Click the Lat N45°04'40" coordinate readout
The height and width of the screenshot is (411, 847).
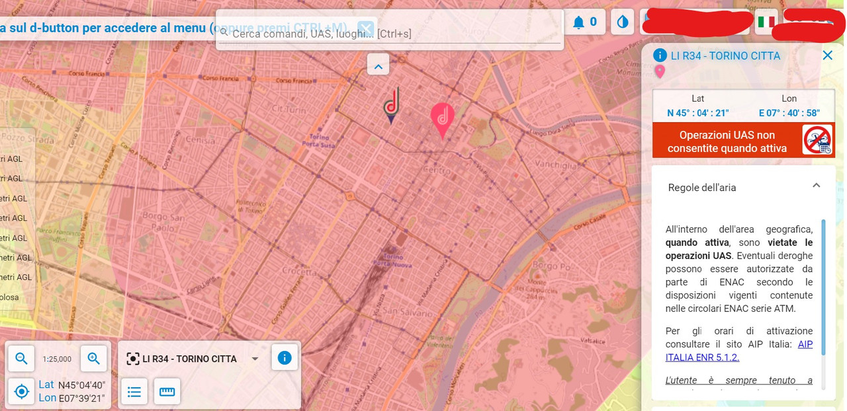71,385
